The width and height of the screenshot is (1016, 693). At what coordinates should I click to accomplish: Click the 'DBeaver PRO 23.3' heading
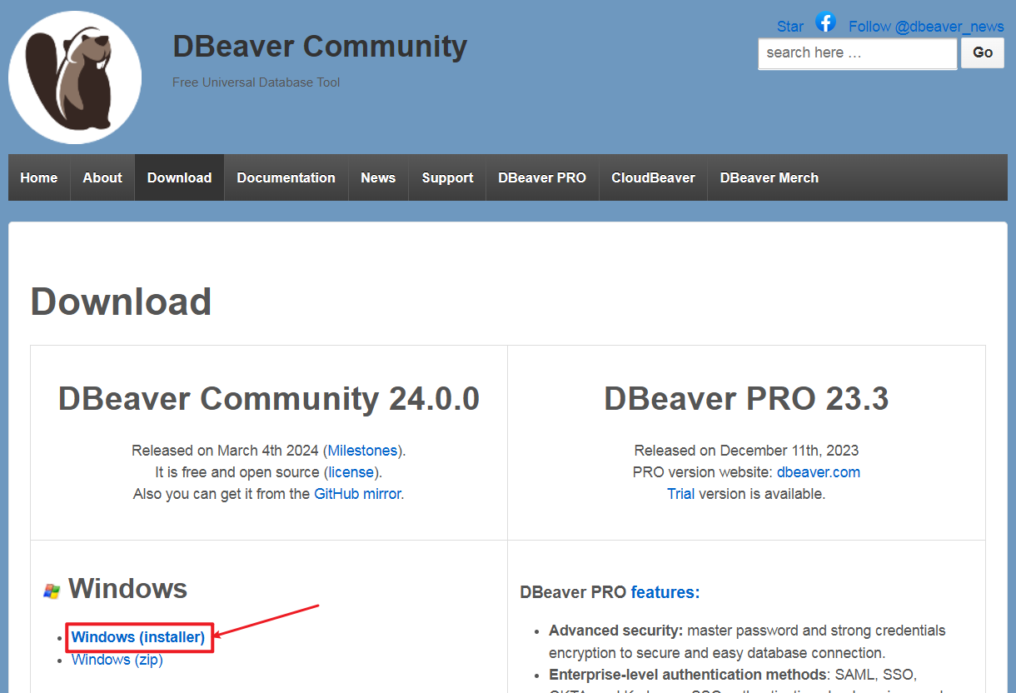pyautogui.click(x=746, y=399)
